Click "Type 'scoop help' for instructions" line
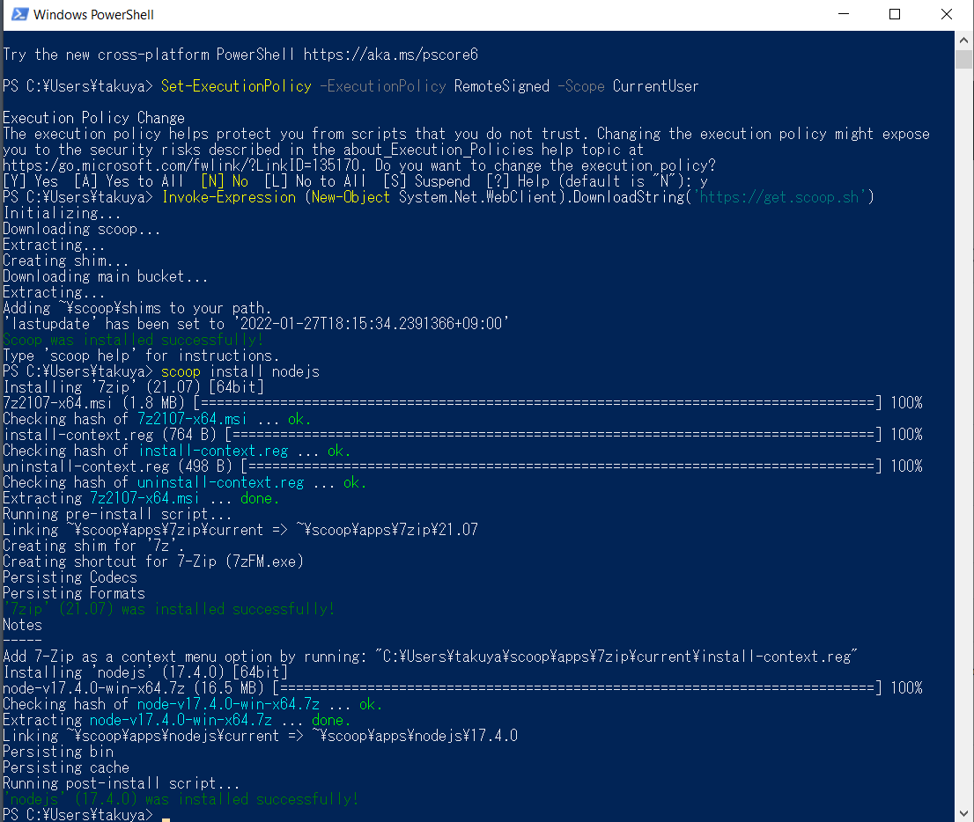974x822 pixels. click(141, 356)
